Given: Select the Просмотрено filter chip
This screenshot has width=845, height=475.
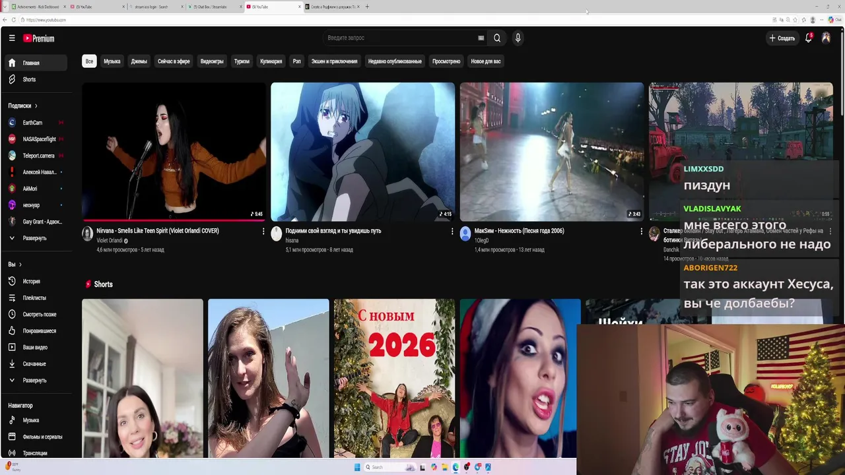Looking at the screenshot, I should point(446,61).
